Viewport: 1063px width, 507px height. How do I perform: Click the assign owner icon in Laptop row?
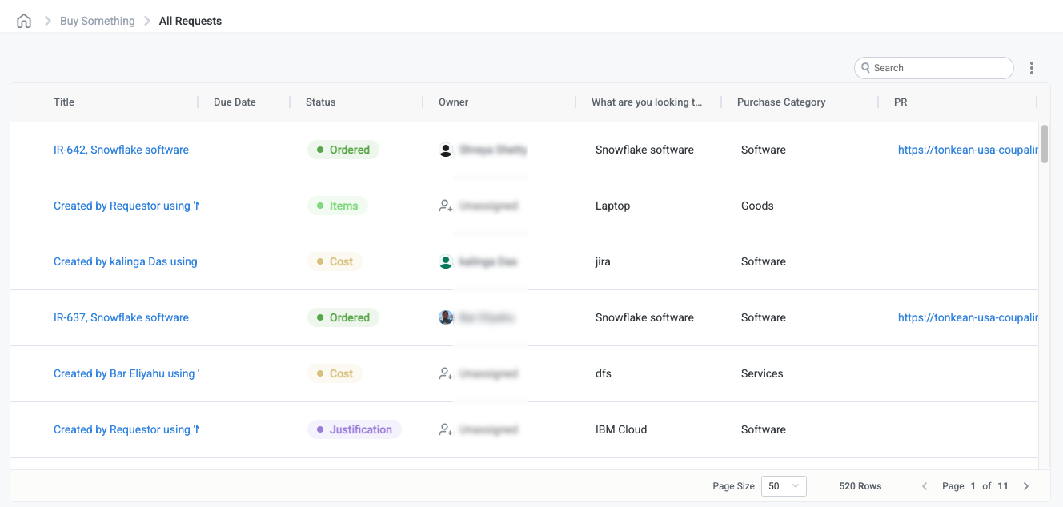(446, 206)
